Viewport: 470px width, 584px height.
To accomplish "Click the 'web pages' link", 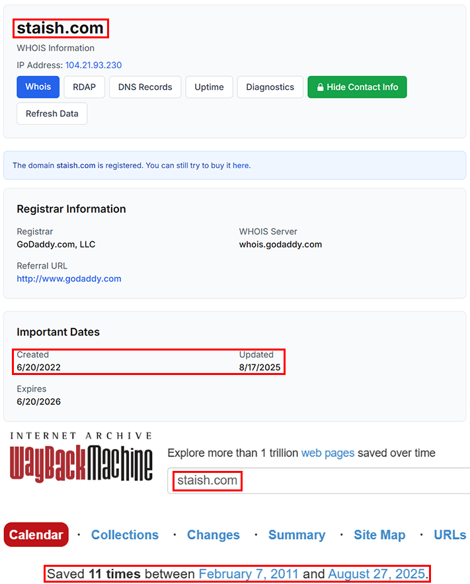I will coord(328,453).
